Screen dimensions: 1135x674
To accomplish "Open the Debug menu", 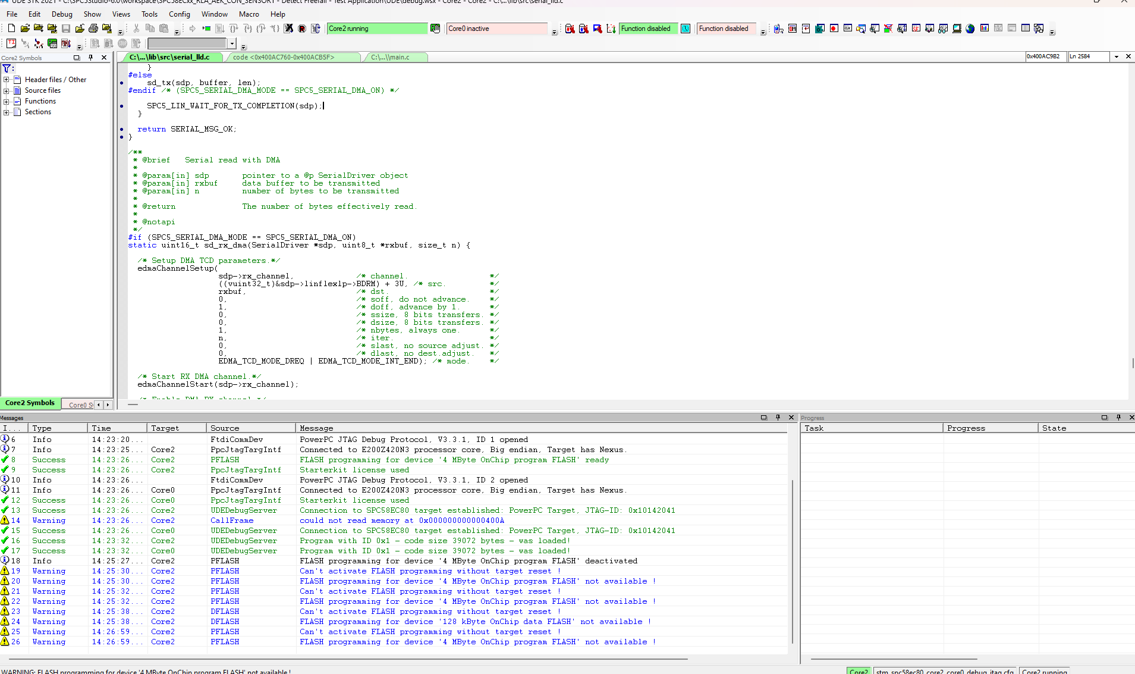I will [62, 14].
